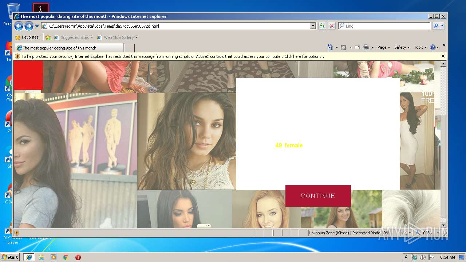Minimize the Internet Explorer window
This screenshot has height=262, width=466.
(431, 16)
